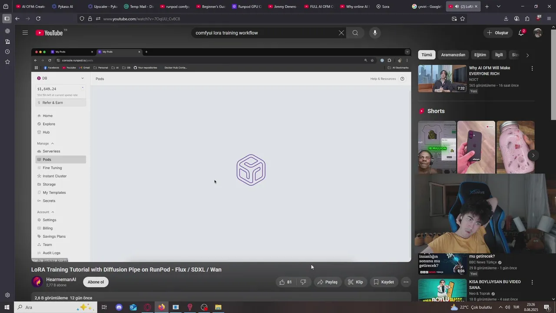Screen dimensions: 556x313
Task: Click the Paylaş share button
Action: 328,282
